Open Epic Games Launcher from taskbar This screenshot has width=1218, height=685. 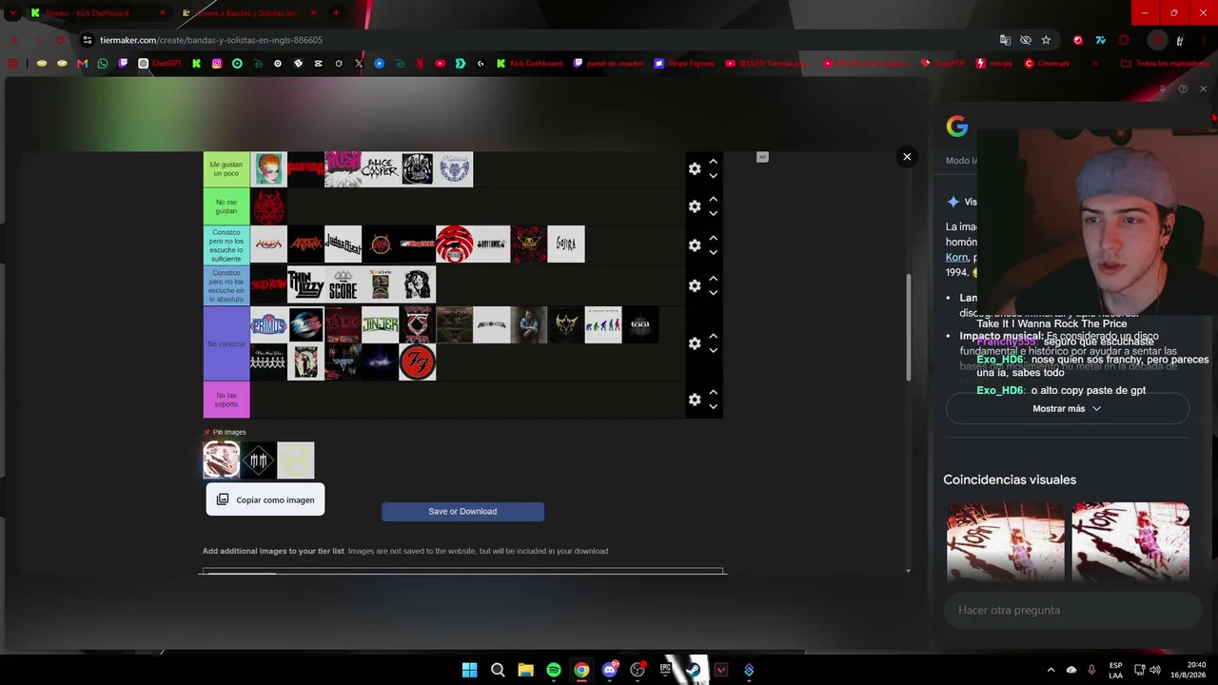[x=665, y=670]
